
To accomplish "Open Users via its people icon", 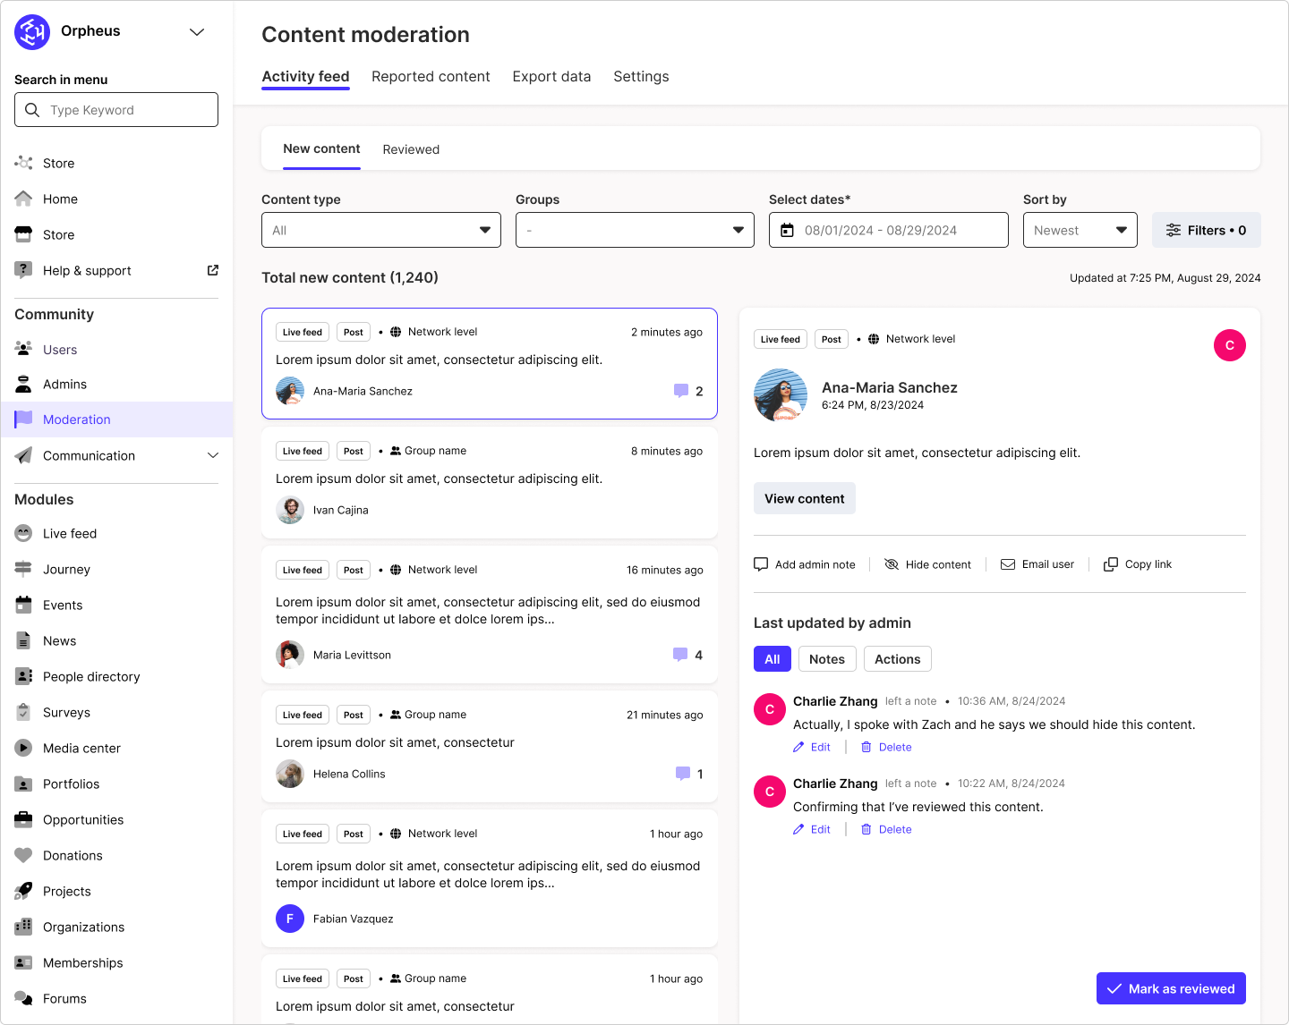I will tap(23, 349).
